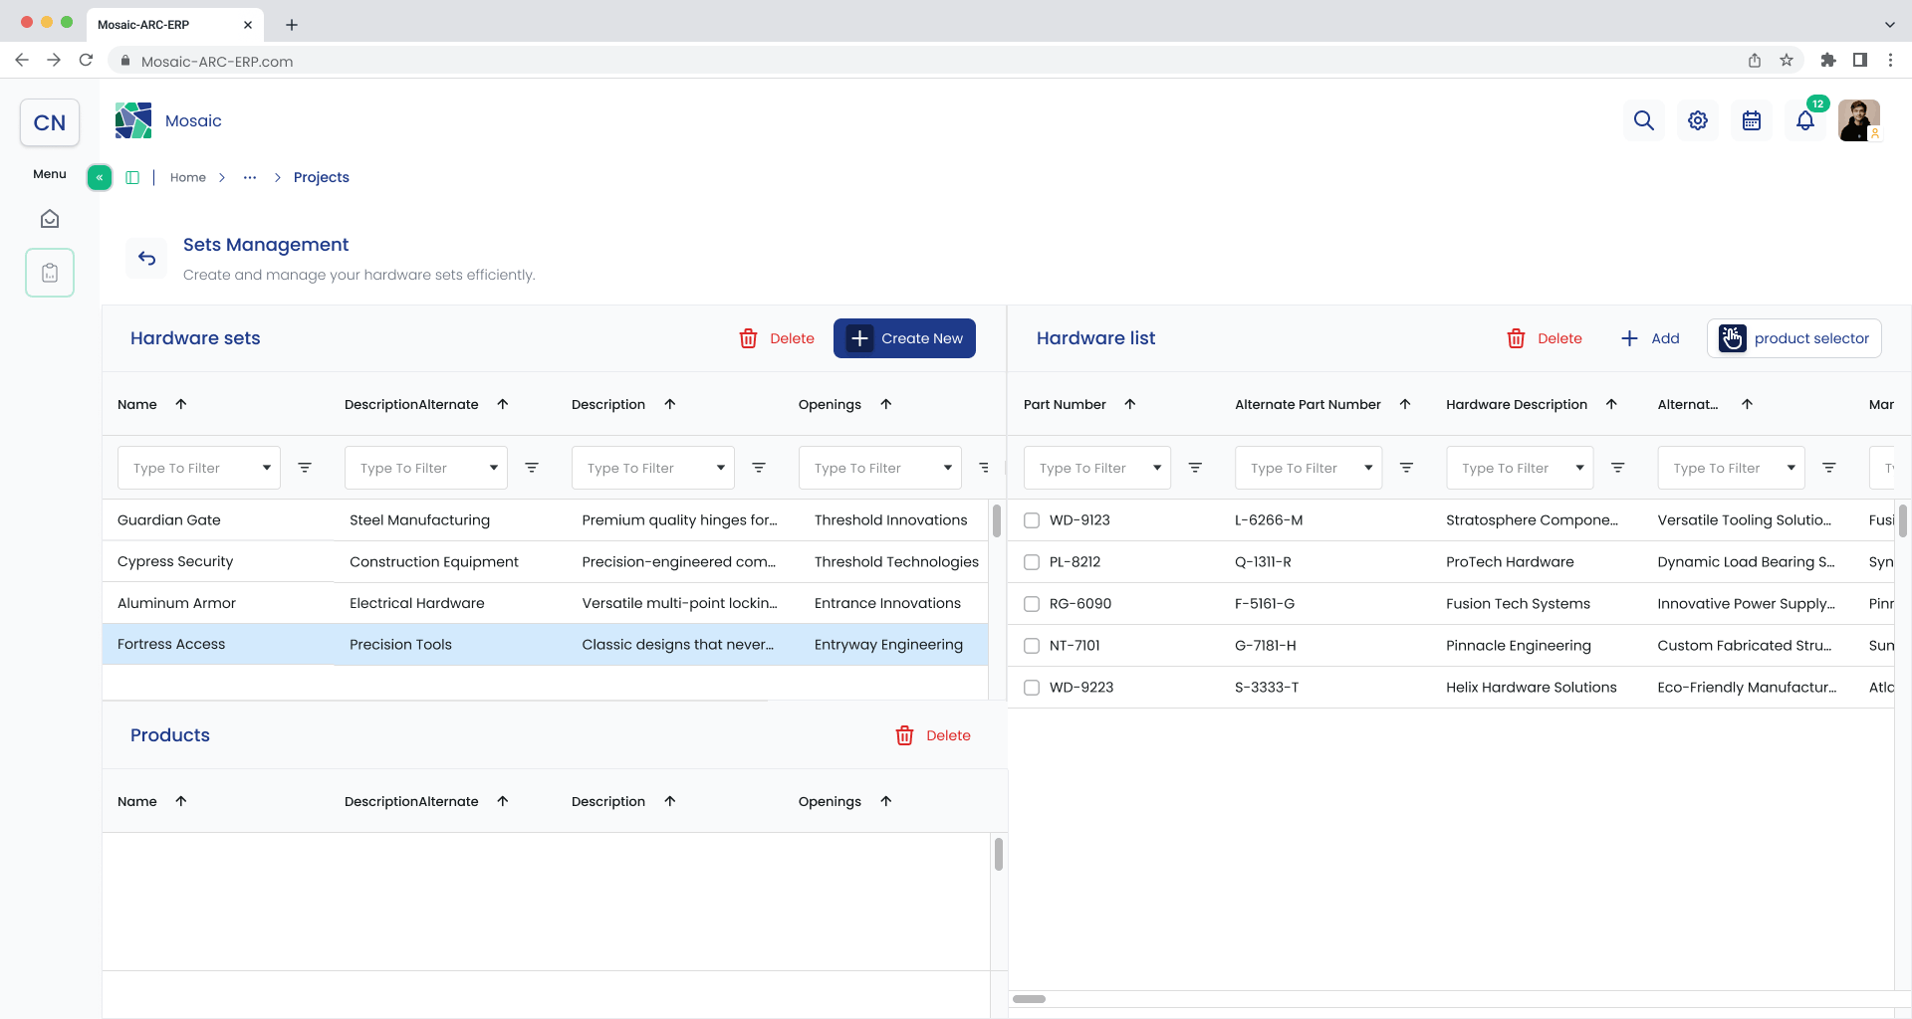This screenshot has width=1912, height=1019.
Task: Open Hardware Description filter dropdown
Action: point(1520,468)
